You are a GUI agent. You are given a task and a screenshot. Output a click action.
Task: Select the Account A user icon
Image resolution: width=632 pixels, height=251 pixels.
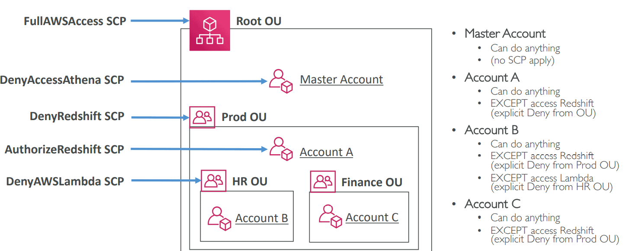click(281, 149)
